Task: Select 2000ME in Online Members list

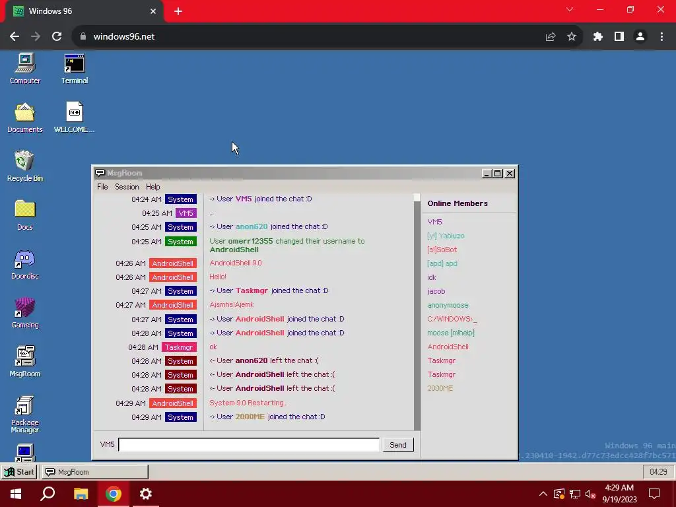Action: click(x=440, y=388)
